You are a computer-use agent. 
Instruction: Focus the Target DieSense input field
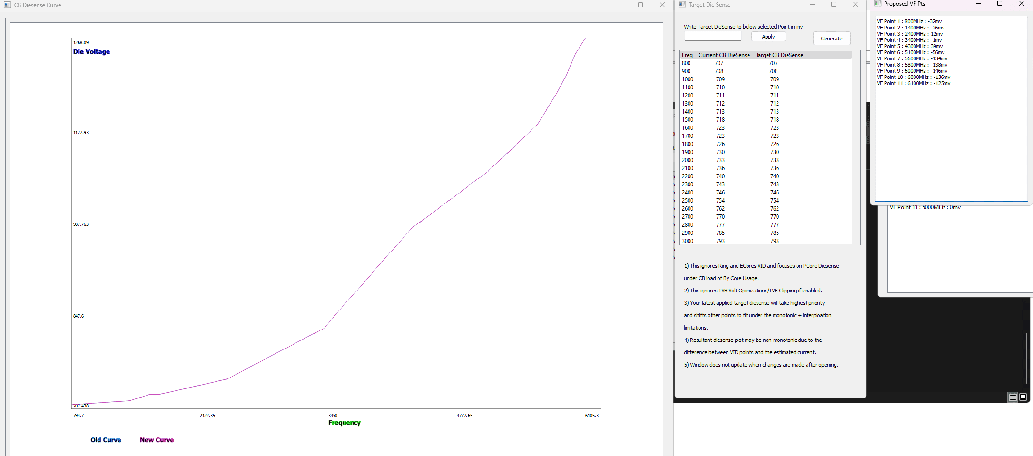713,37
